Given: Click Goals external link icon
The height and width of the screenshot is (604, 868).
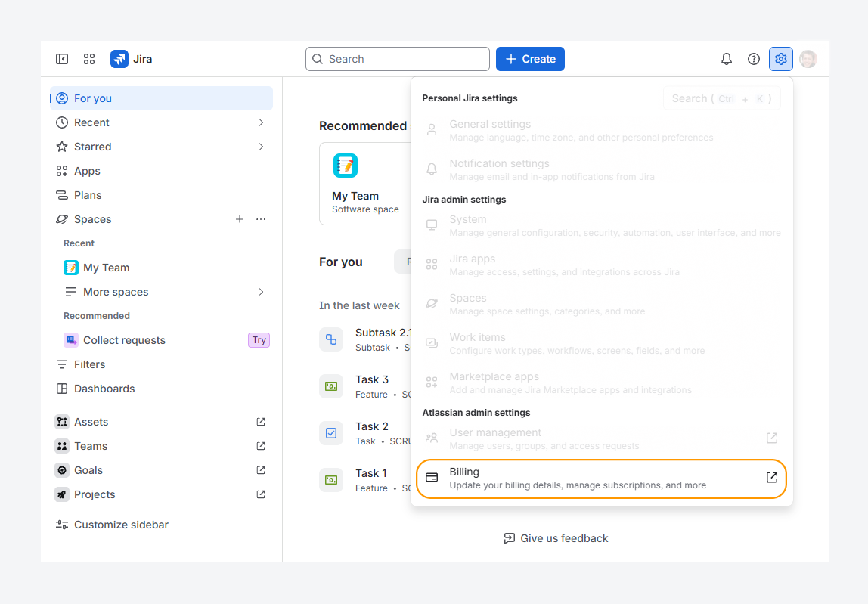Looking at the screenshot, I should 261,470.
